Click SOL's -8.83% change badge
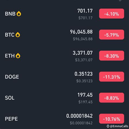This screenshot has height=129, width=129. coord(112,98)
